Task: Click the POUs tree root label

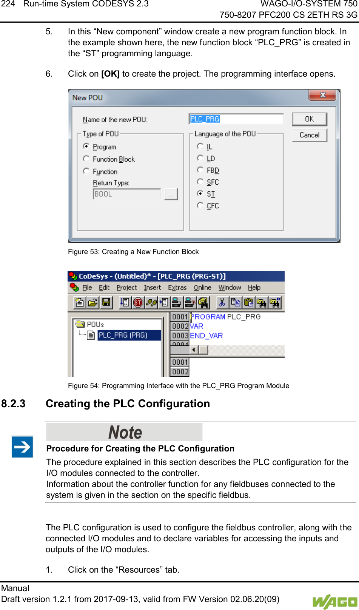Action: tap(96, 324)
